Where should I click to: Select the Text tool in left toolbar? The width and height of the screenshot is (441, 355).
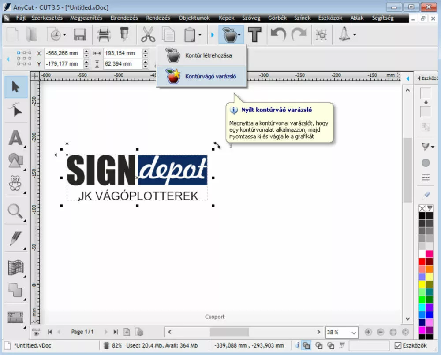(16, 138)
